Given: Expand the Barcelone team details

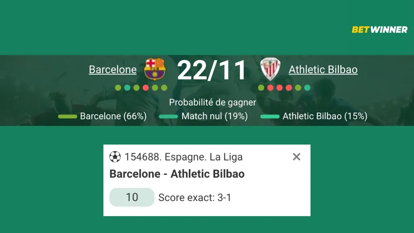Looking at the screenshot, I should click(113, 69).
